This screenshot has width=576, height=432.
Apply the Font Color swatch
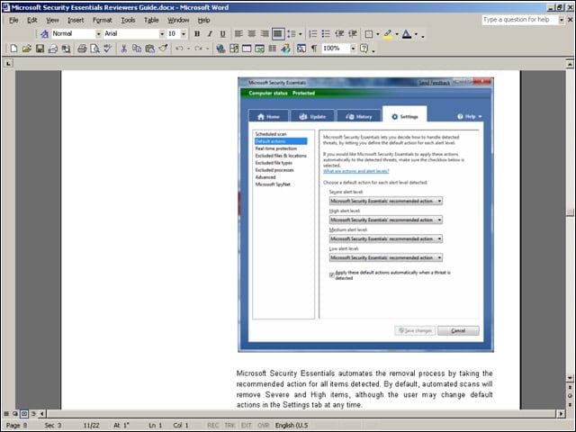tap(407, 34)
